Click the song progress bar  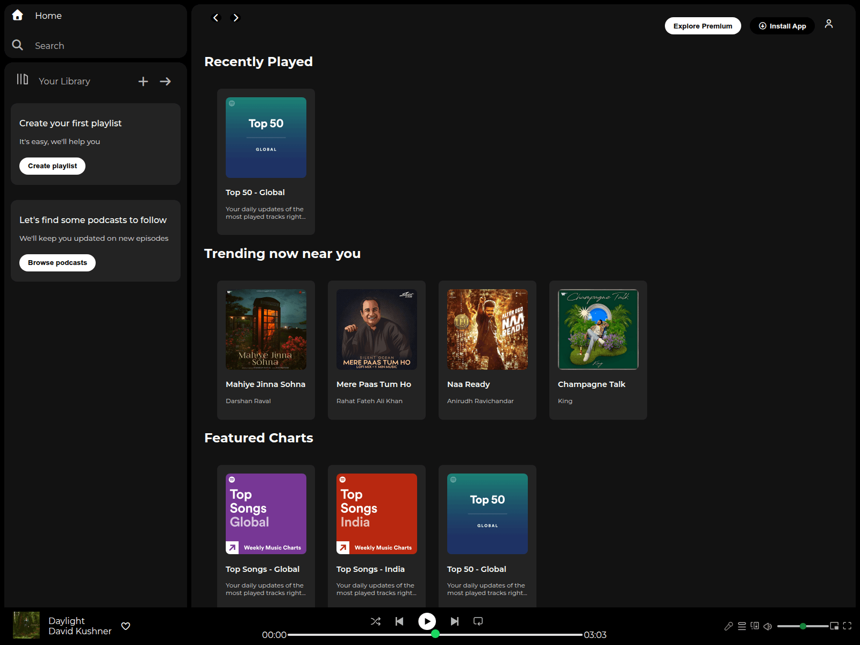click(435, 635)
